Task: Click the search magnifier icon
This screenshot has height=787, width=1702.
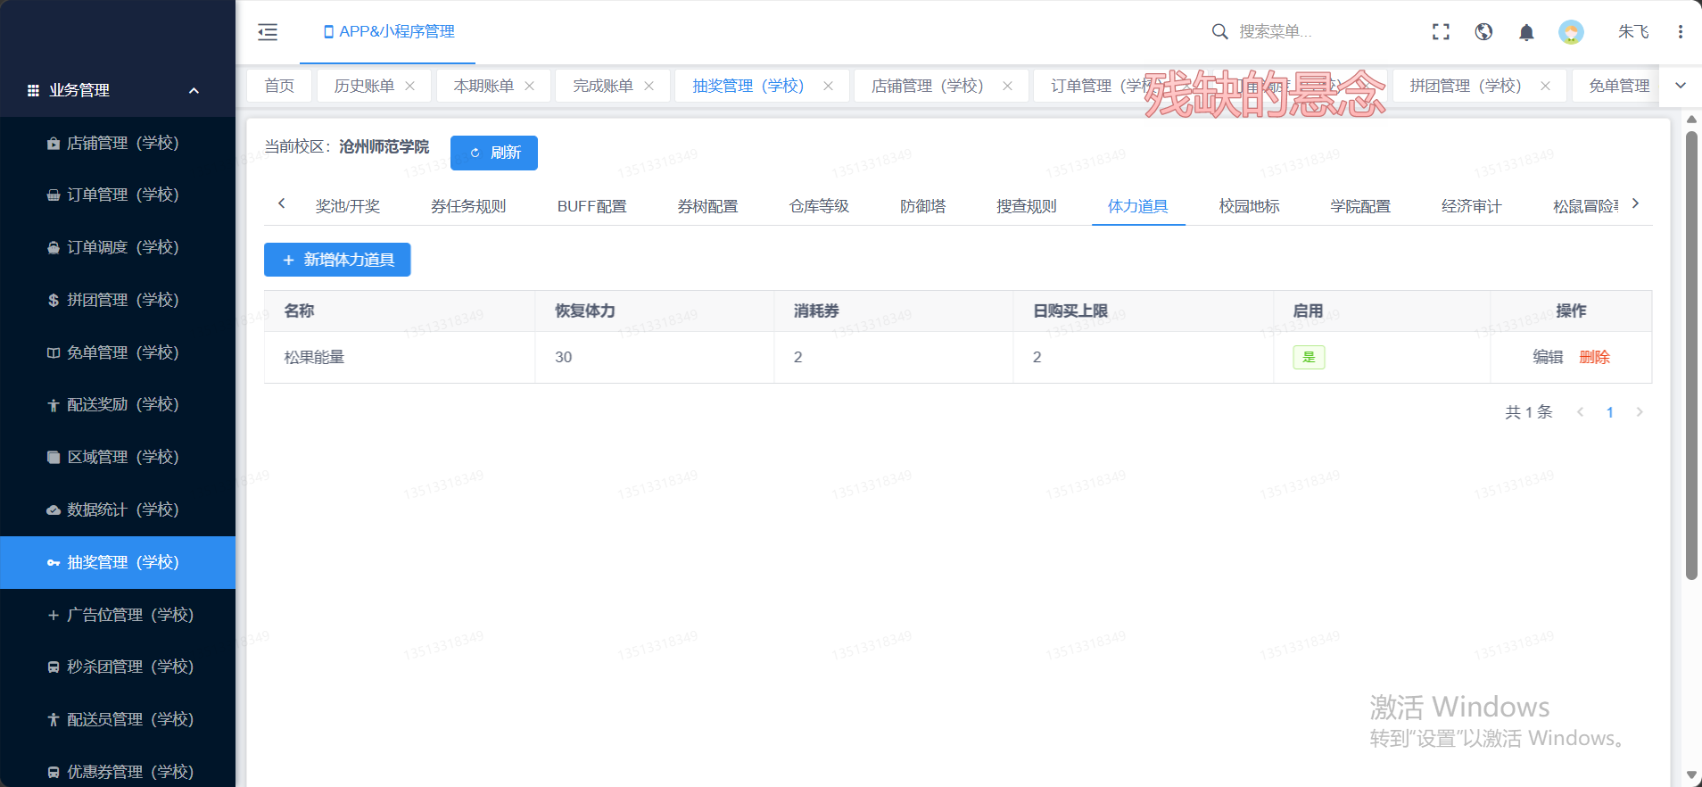Action: point(1219,32)
